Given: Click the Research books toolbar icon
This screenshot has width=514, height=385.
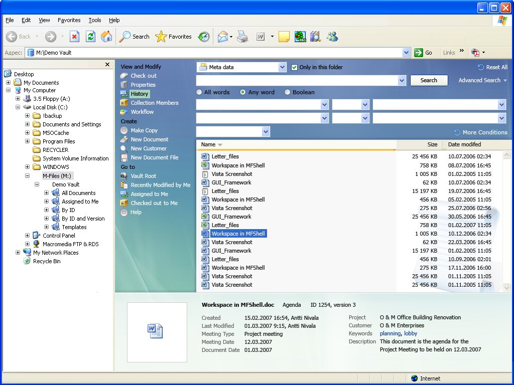Looking at the screenshot, I should tap(315, 37).
